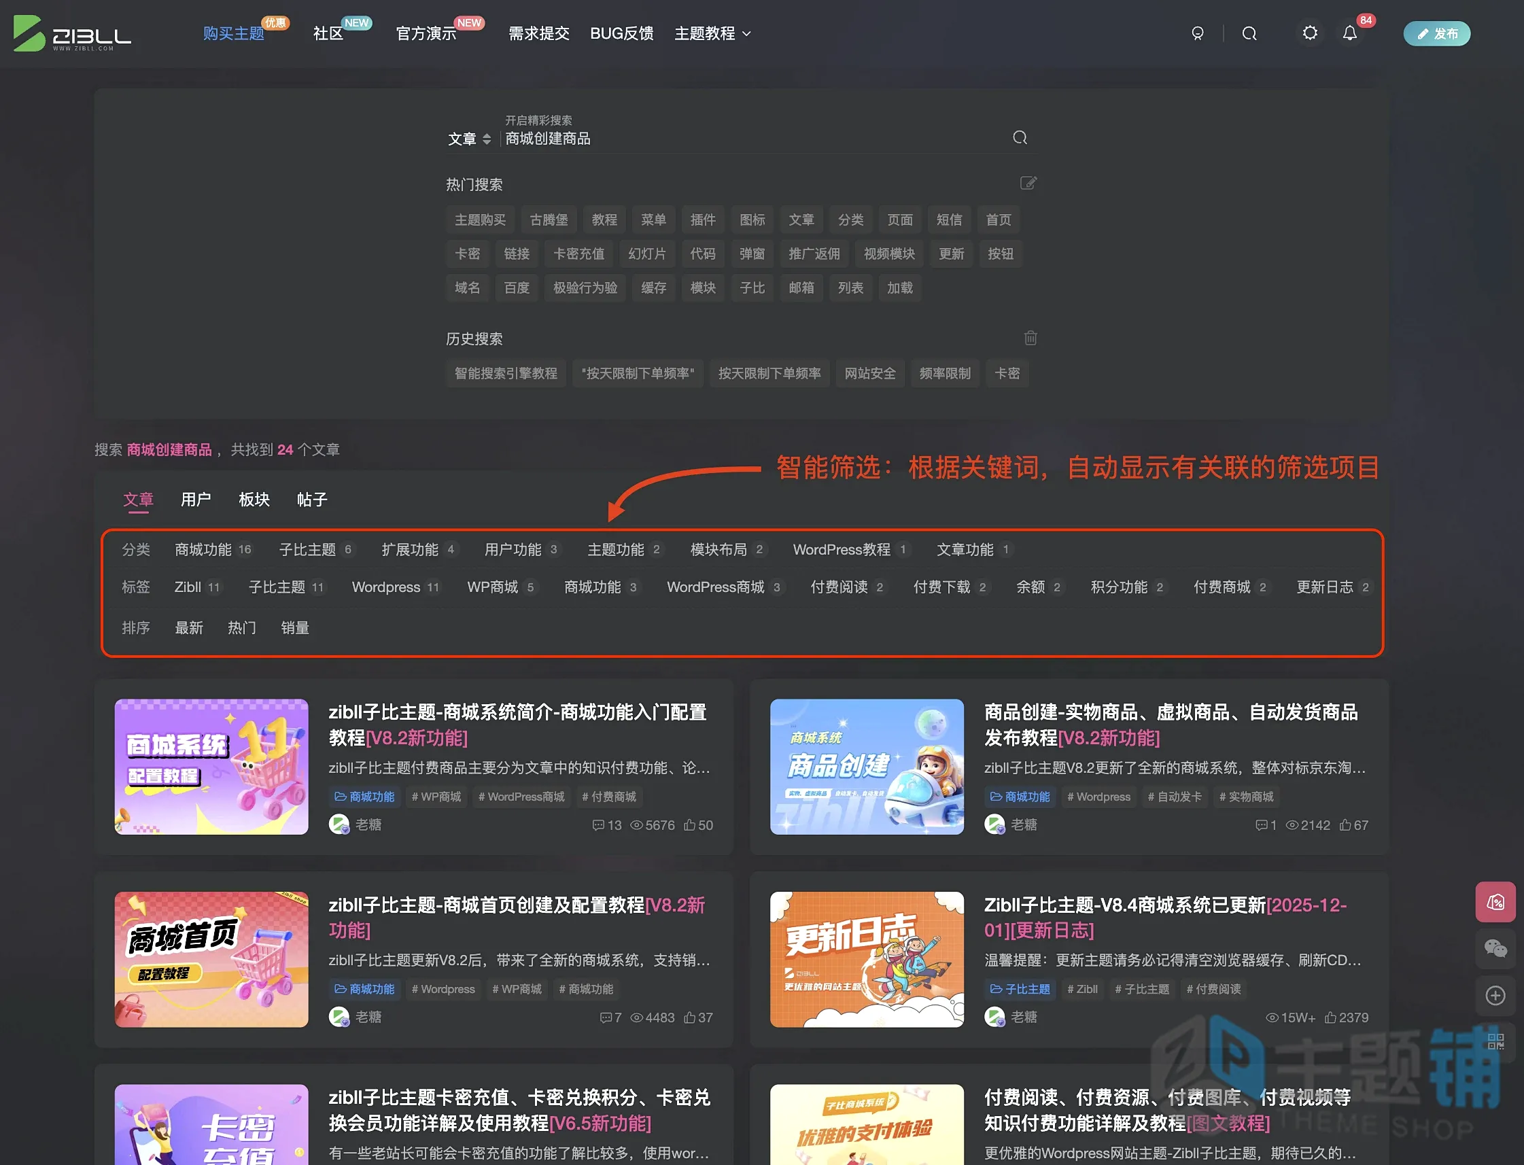Click history search 网站安全
This screenshot has width=1524, height=1165.
coord(869,374)
